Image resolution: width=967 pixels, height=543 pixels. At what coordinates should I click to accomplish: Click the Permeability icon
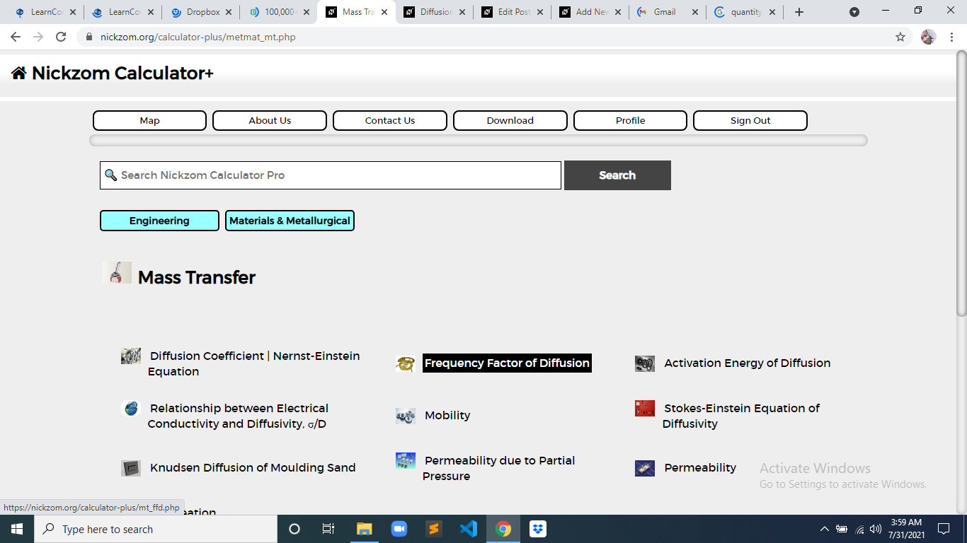[x=645, y=468]
